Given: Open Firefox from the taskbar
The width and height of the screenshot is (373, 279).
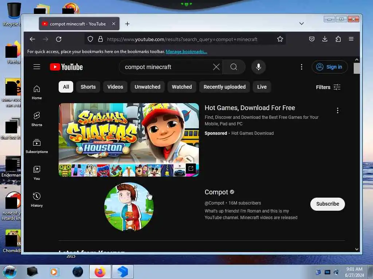Looking at the screenshot, I should click(100, 272).
